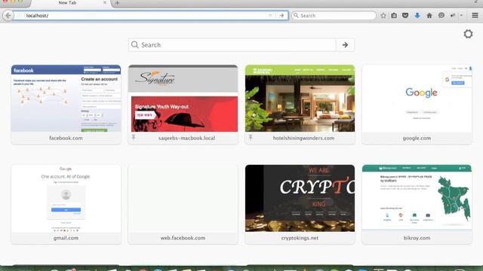Image resolution: width=483 pixels, height=271 pixels.
Task: Select the New Tab tab
Action: 67,3
